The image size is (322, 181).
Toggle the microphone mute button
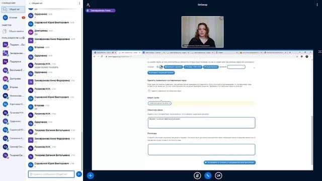(x=197, y=175)
